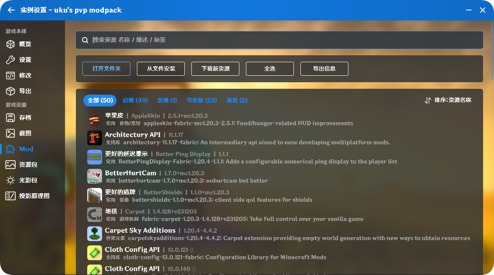The image size is (494, 275).
Task: Click inside the mod search field
Action: [x=279, y=40]
